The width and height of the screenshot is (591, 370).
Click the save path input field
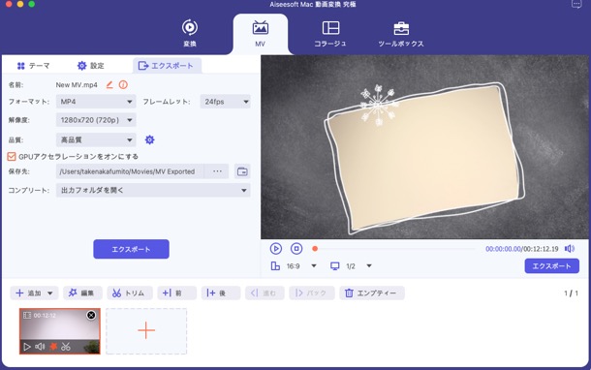130,171
